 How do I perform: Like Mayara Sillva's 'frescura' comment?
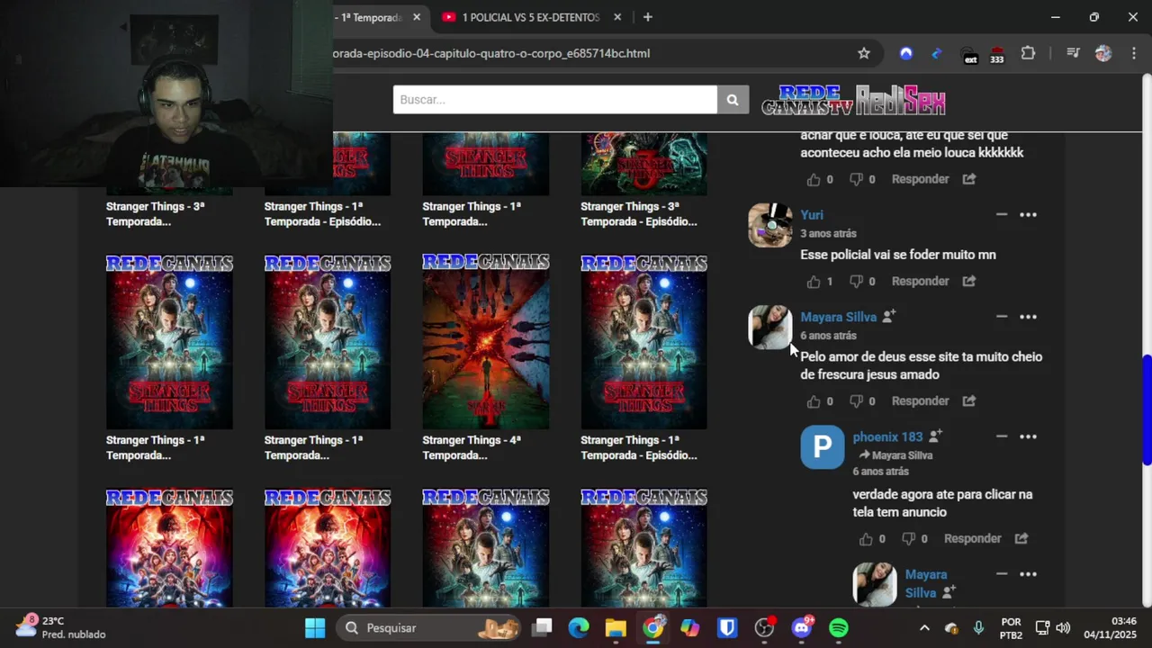click(x=814, y=401)
